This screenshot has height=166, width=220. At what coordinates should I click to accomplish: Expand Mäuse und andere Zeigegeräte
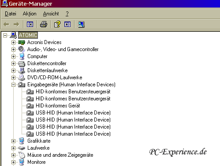(x=13, y=155)
